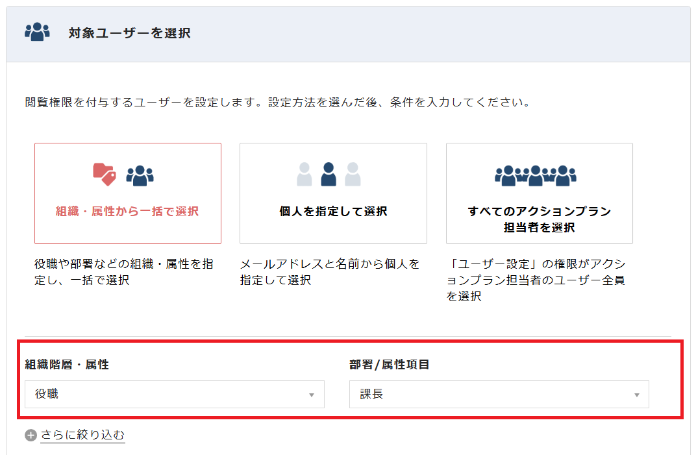Screen dimensions: 696x455
Task: Click the users group icon in the header
Action: pos(37,32)
